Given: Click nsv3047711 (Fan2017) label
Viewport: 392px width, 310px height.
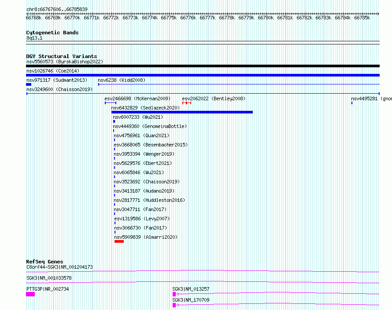Looking at the screenshot, I should 140,209.
